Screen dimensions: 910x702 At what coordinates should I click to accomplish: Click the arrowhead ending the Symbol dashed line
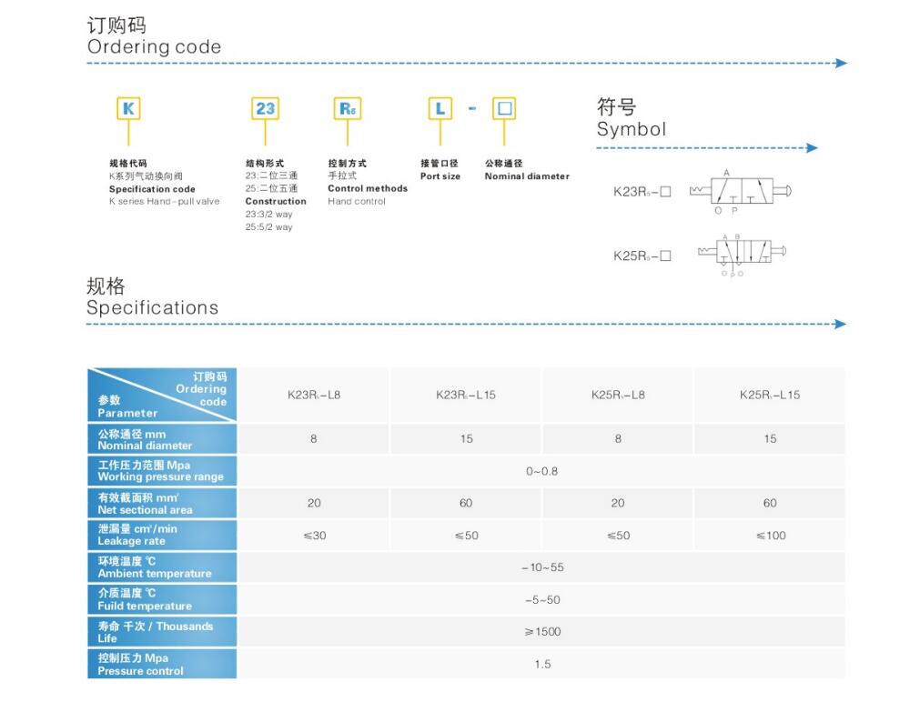tap(812, 148)
